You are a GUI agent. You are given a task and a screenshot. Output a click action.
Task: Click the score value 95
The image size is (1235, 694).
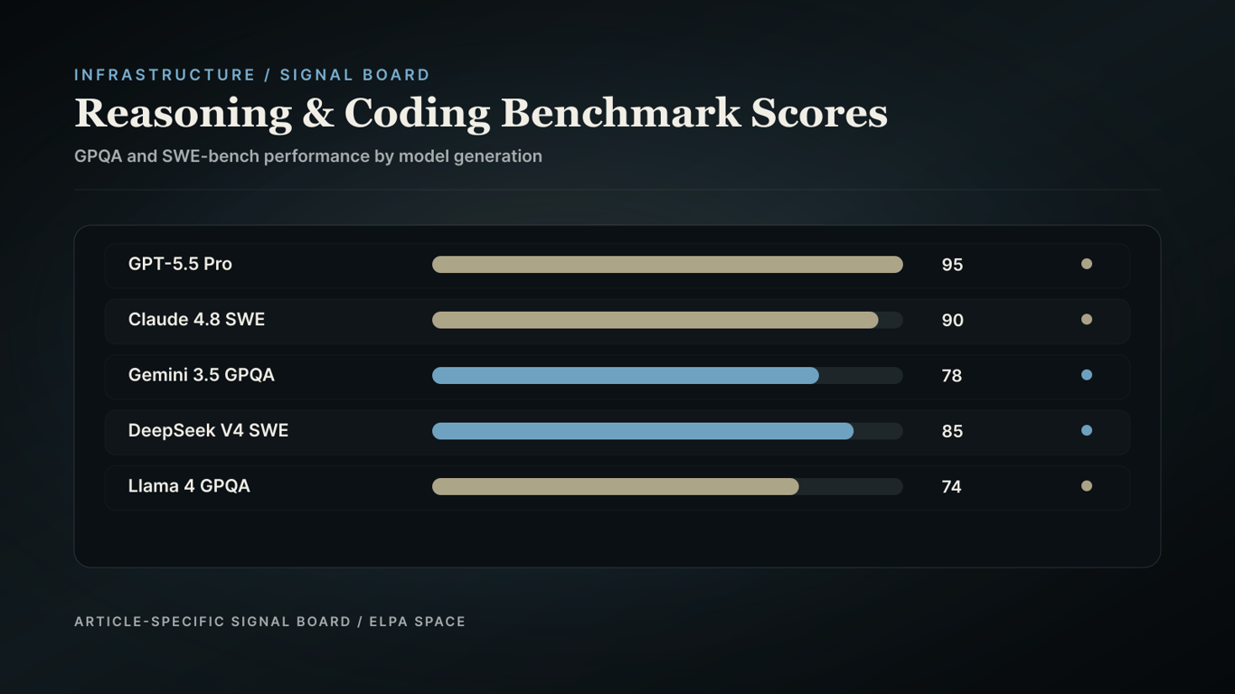pos(952,265)
